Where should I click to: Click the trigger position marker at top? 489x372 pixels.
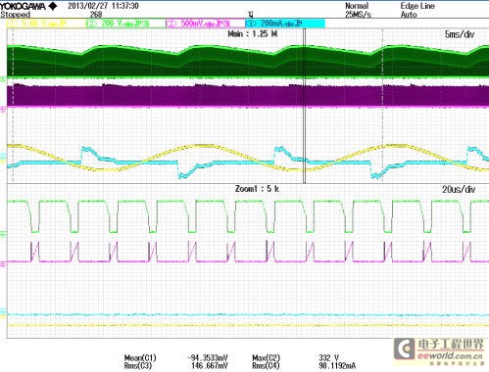[251, 15]
